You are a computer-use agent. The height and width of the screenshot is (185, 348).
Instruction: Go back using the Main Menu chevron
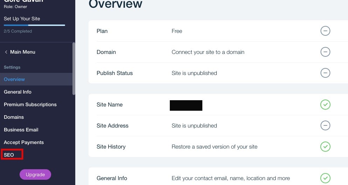6,52
